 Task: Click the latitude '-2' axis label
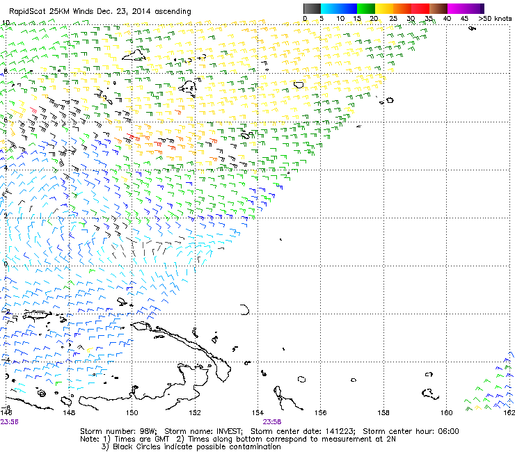6,312
